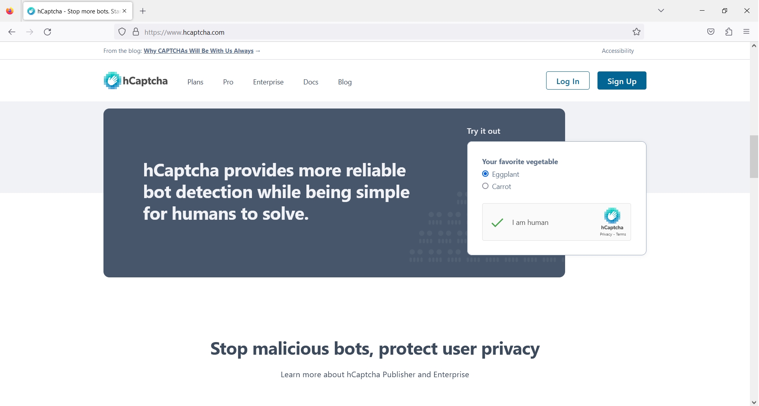The height and width of the screenshot is (406, 759).
Task: Click the hCaptcha logo in the navbar
Action: (x=135, y=80)
